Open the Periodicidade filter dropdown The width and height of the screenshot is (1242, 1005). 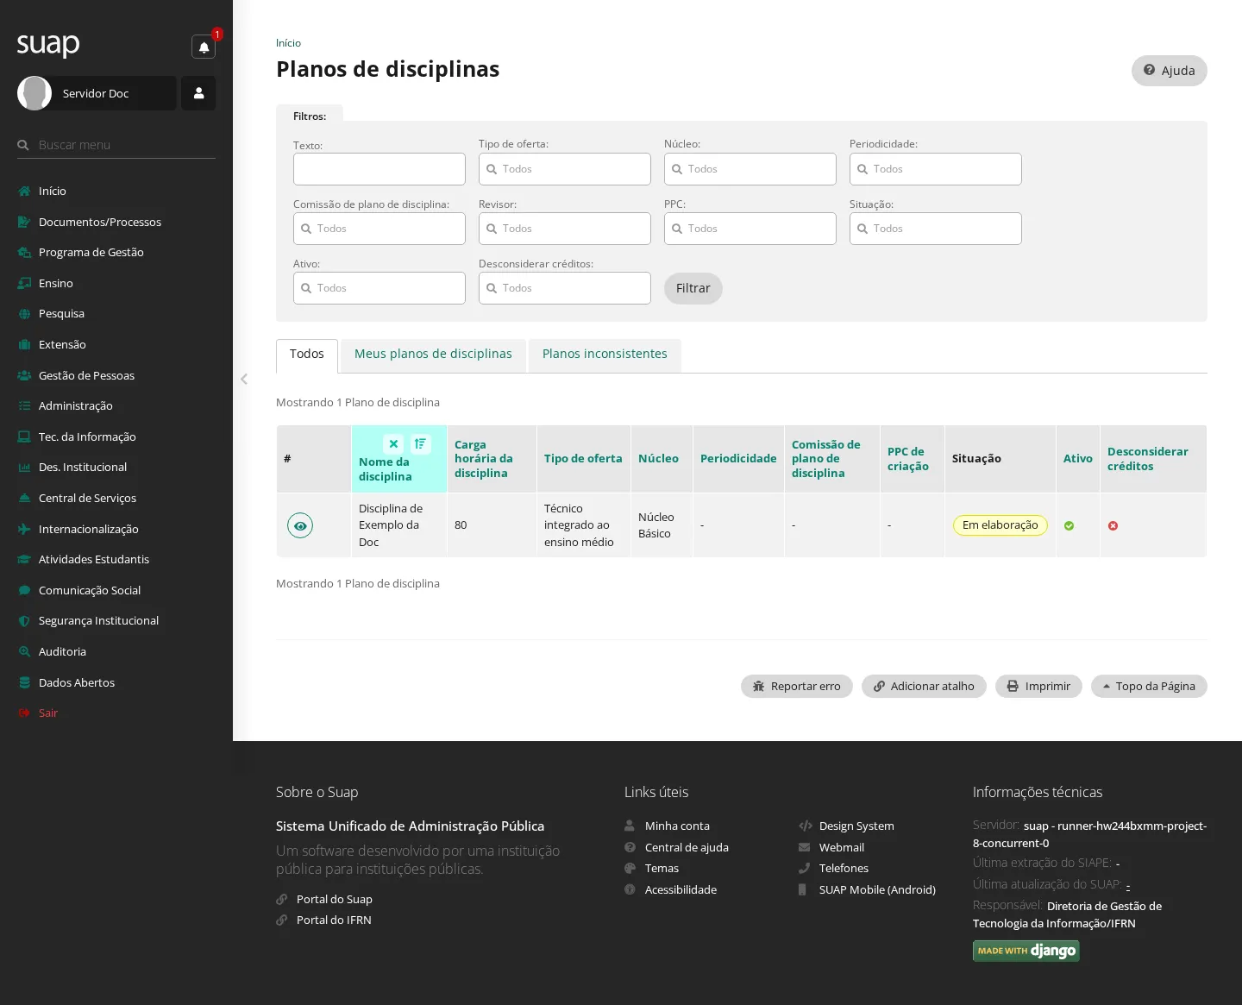(x=936, y=169)
